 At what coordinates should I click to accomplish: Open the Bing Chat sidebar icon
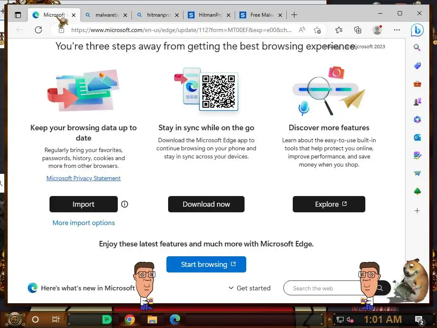click(417, 30)
